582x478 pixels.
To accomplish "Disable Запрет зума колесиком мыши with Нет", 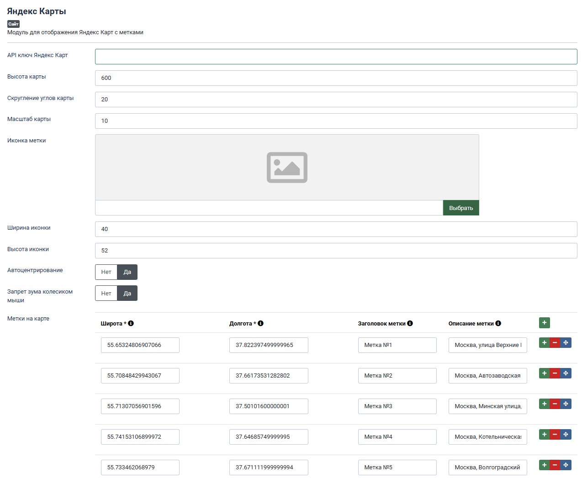I will click(106, 294).
